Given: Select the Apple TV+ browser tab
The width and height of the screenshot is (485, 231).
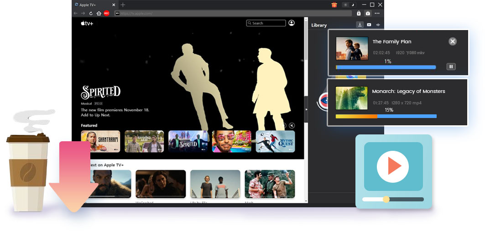Looking at the screenshot, I should pos(95,5).
